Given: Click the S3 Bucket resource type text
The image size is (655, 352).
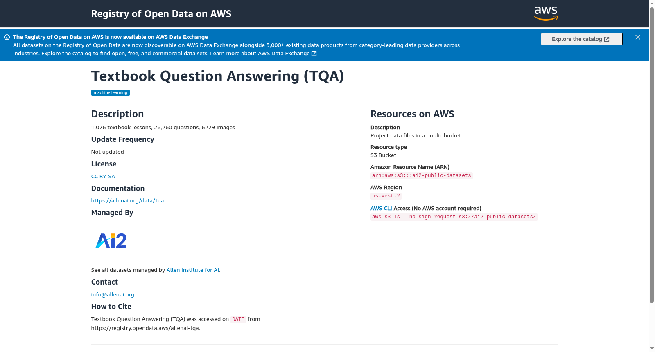Looking at the screenshot, I should coord(383,155).
